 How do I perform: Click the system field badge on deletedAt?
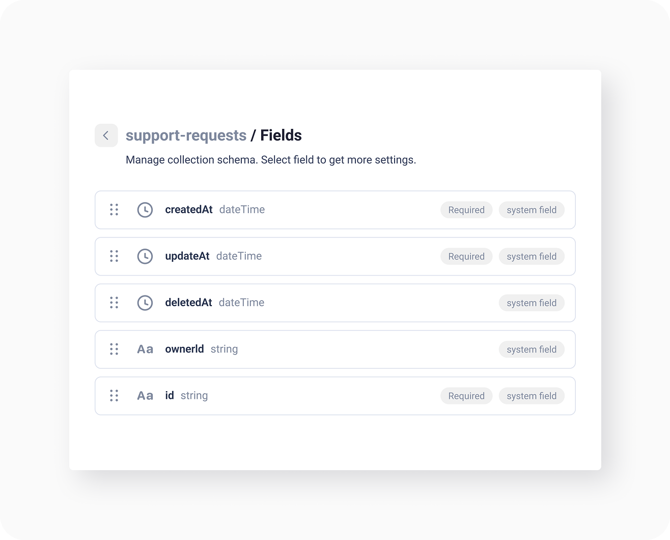pyautogui.click(x=531, y=303)
